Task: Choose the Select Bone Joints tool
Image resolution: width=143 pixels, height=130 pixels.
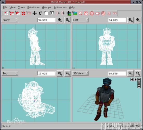Action: click(x=29, y=13)
